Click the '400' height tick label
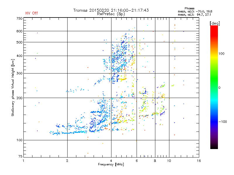The height and width of the screenshot is (175, 234). pos(19,56)
